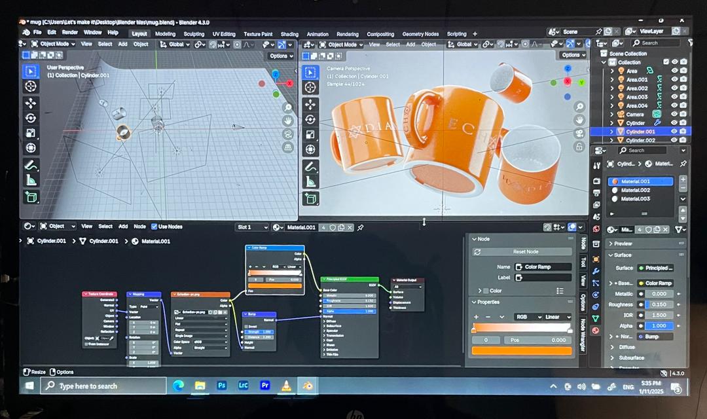
Task: Select the Annotate tool in User Perspective viewport
Action: click(31, 165)
